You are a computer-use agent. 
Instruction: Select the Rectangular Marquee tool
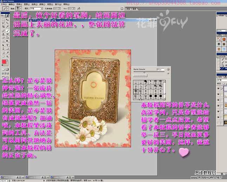click(4, 20)
